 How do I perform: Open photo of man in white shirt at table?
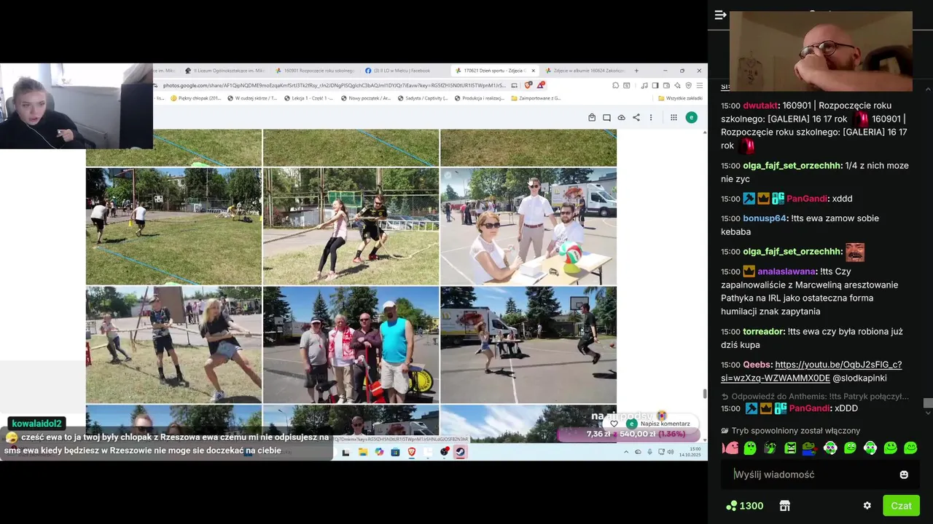pyautogui.click(x=528, y=226)
